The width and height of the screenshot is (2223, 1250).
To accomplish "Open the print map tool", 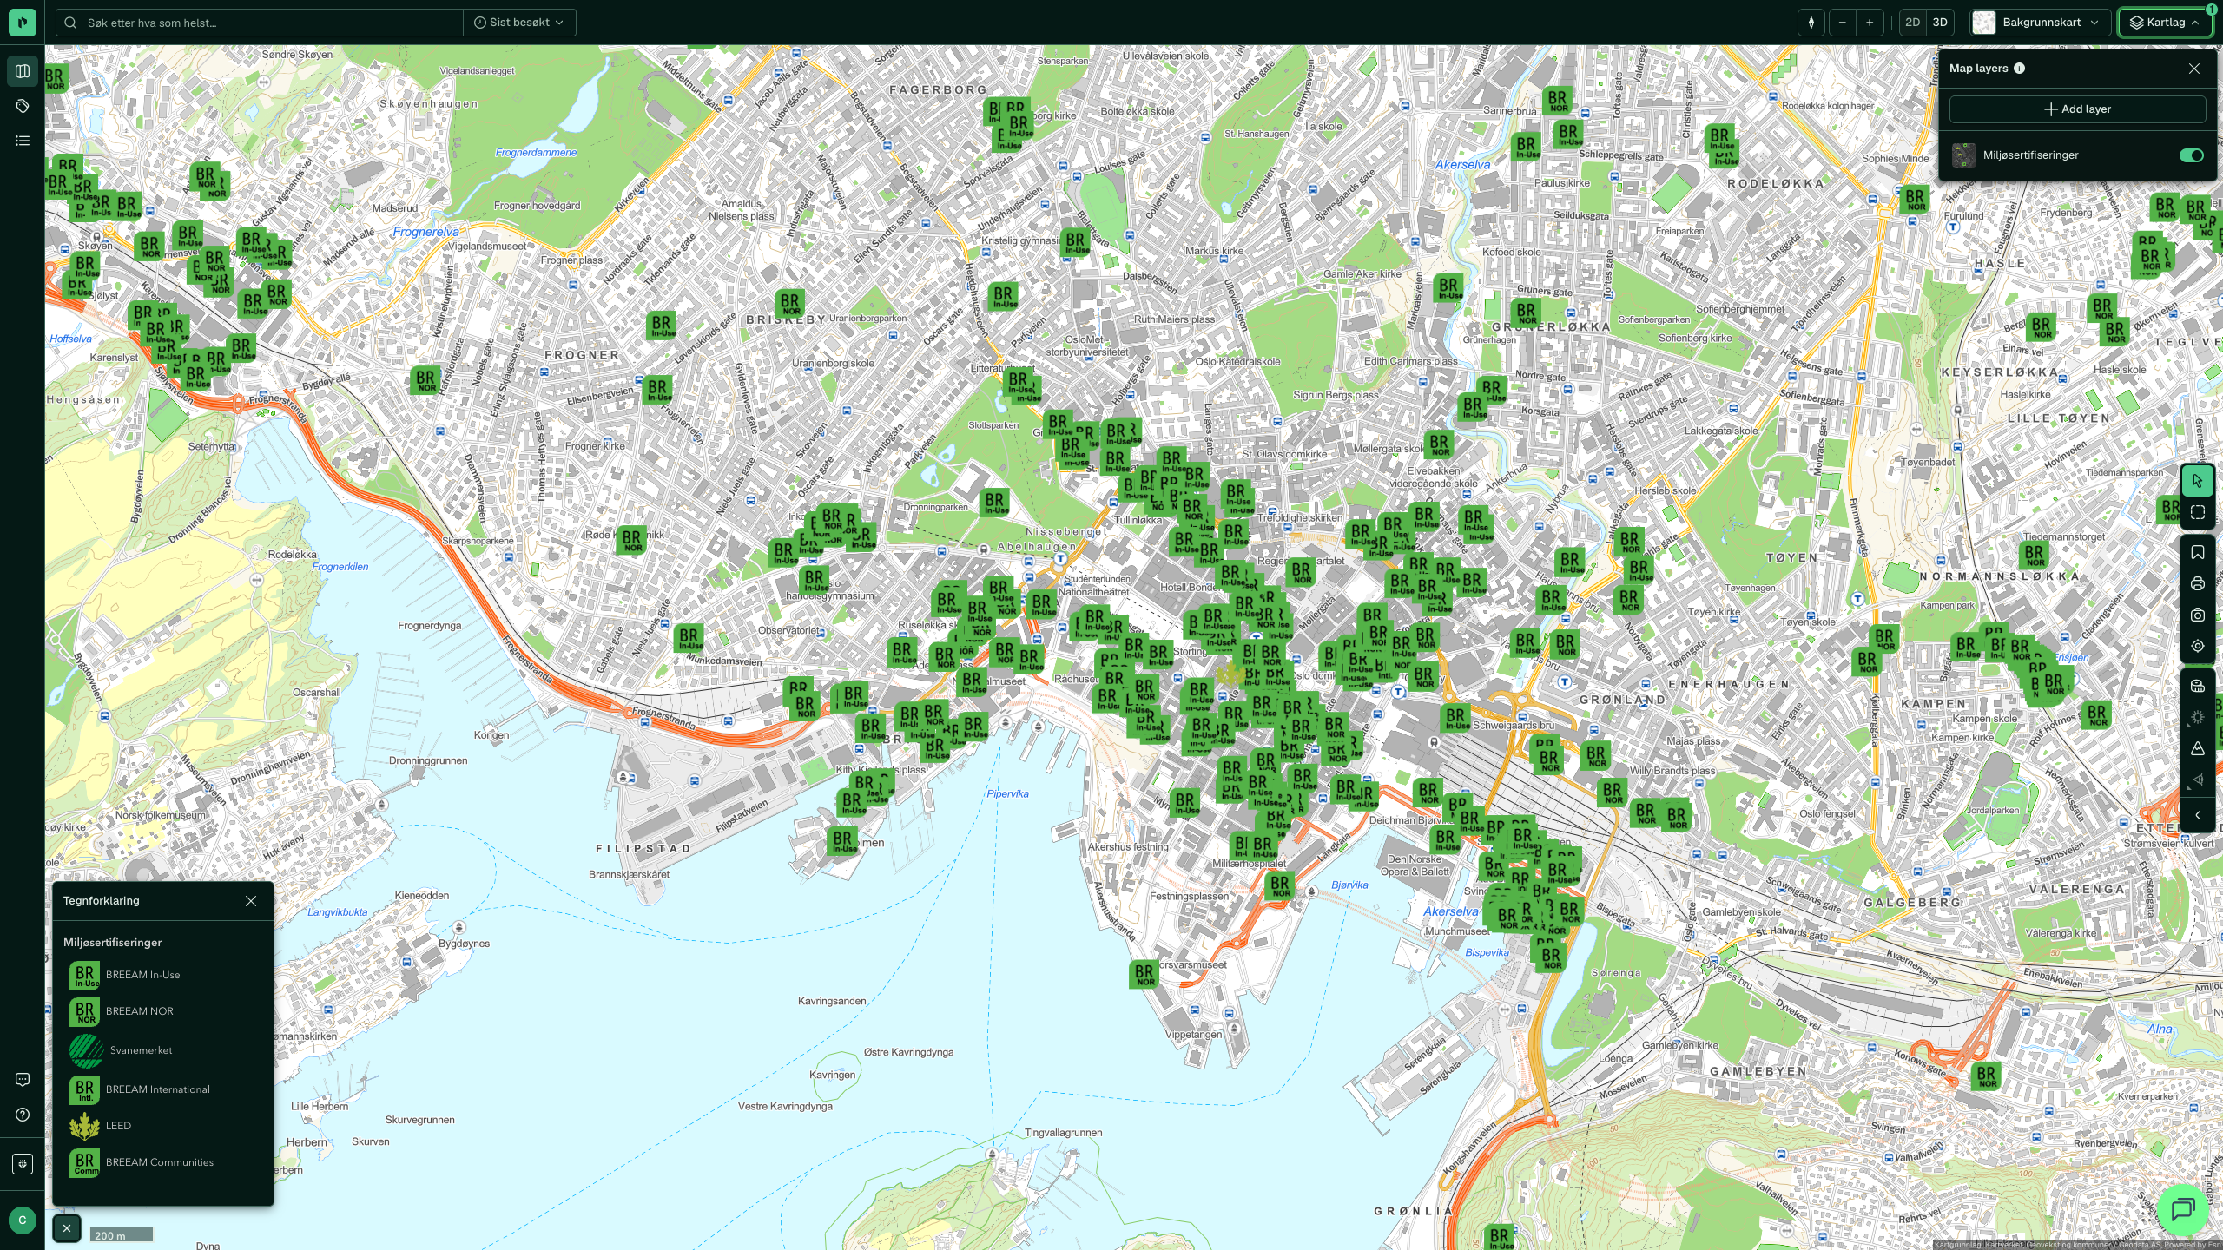I will point(2197,583).
